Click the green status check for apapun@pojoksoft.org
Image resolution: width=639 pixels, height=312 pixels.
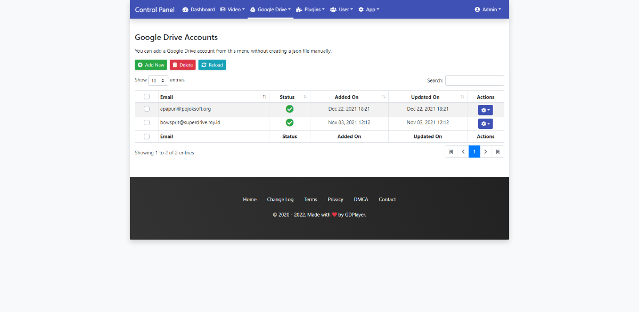(x=289, y=109)
